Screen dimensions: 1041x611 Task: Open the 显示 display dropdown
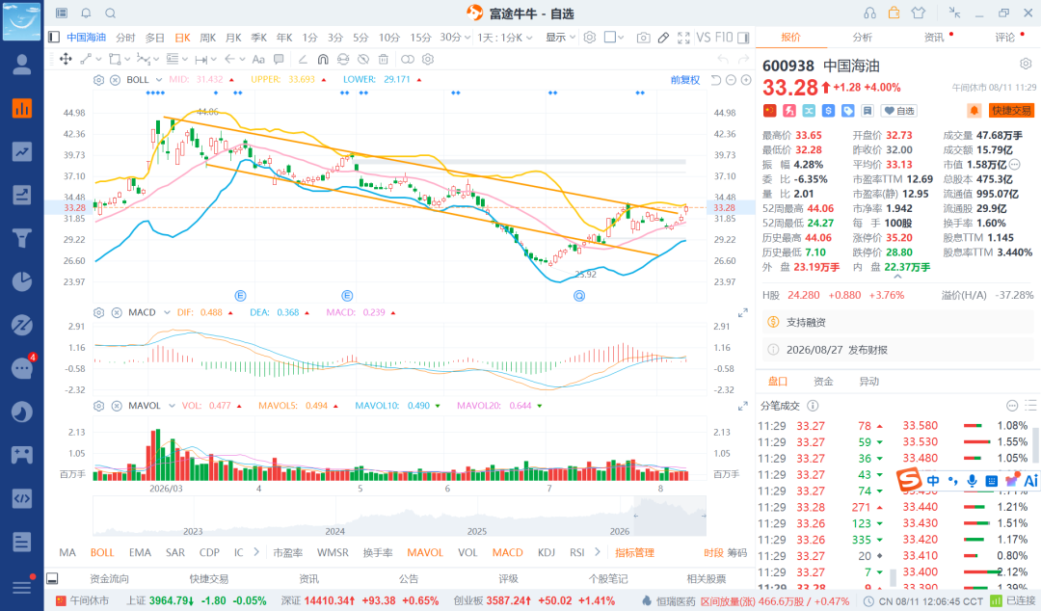(560, 38)
